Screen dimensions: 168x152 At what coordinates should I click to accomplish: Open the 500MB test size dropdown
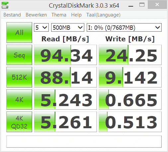68,27
